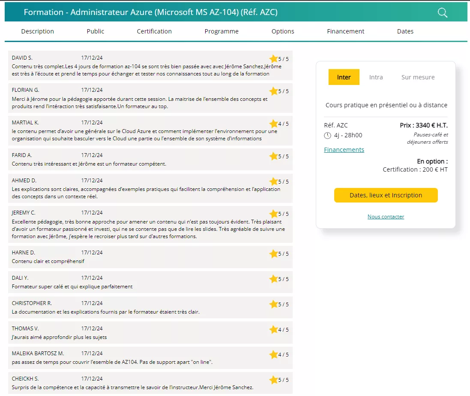The image size is (470, 396).
Task: Jump to the Public section
Action: 95,31
